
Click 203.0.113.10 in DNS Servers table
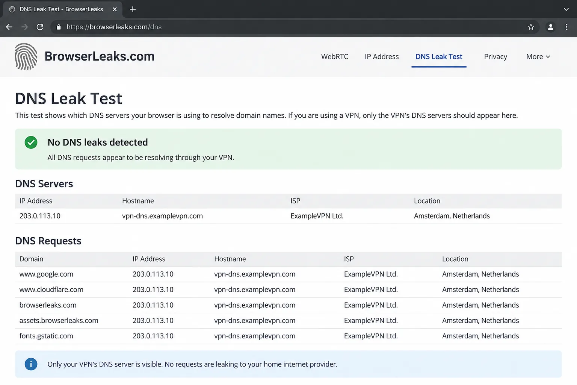40,216
